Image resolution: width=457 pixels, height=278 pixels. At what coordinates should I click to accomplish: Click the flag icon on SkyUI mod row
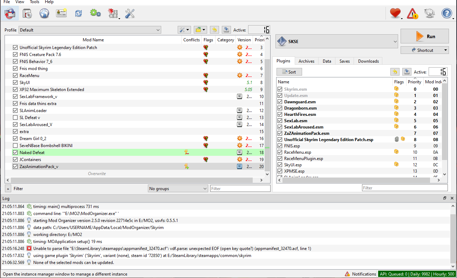point(206,82)
